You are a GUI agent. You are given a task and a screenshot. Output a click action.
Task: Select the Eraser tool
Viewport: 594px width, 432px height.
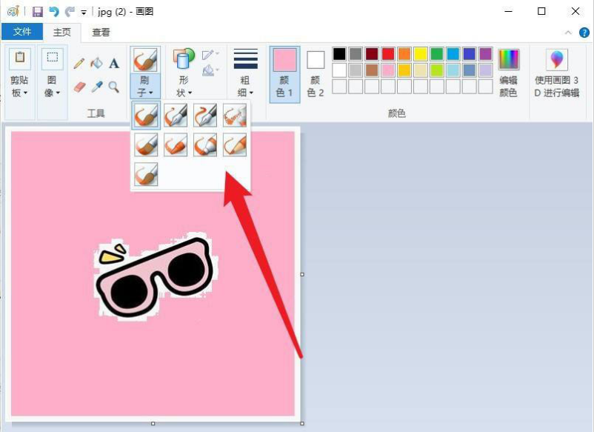coord(79,87)
